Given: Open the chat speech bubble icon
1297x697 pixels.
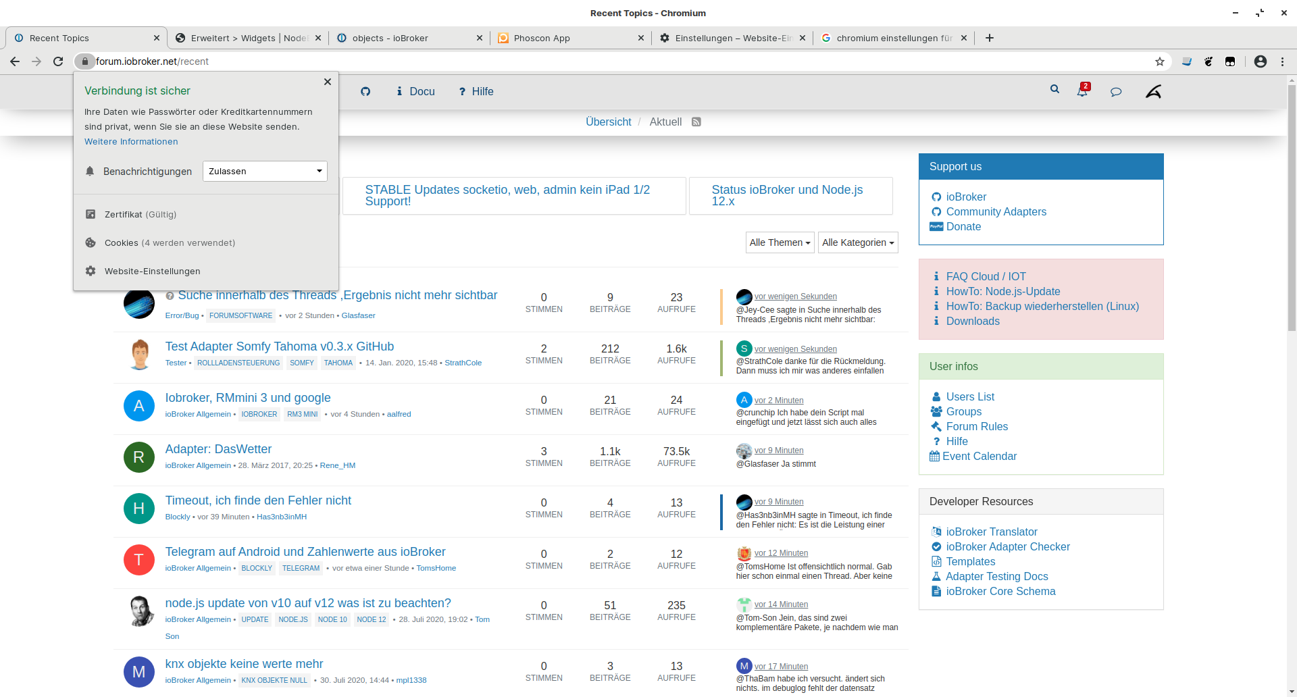Looking at the screenshot, I should [x=1116, y=91].
